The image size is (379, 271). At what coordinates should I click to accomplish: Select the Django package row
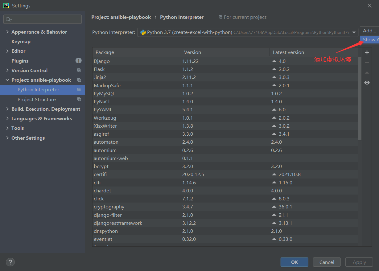pos(225,61)
